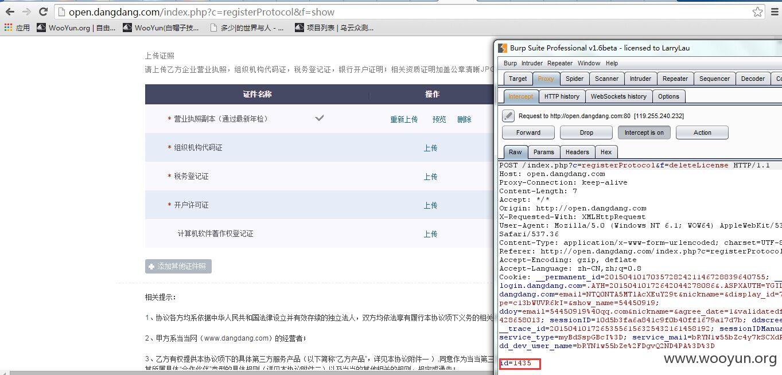Click the pencil comment icon in Burp
Screen dimensions: 782x375
point(508,116)
